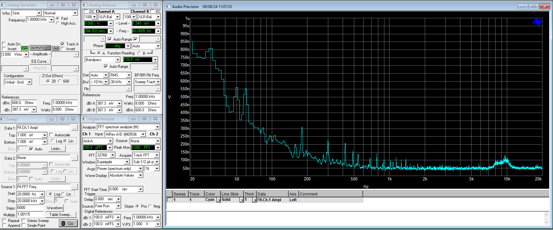Click the Channel B frequency reading 60.0005 Hz
The width and height of the screenshot is (553, 230).
[144, 31]
